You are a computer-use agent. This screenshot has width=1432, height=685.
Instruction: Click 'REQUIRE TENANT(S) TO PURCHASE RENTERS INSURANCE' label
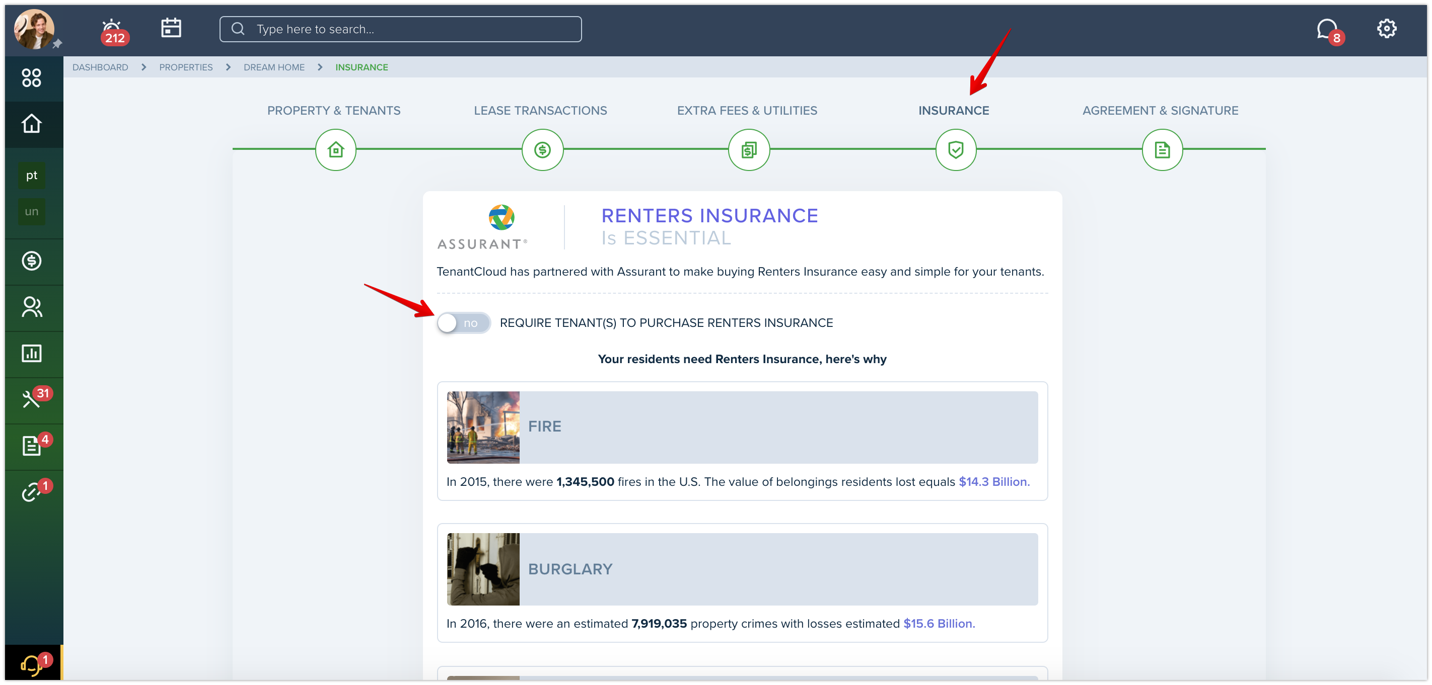click(x=666, y=323)
